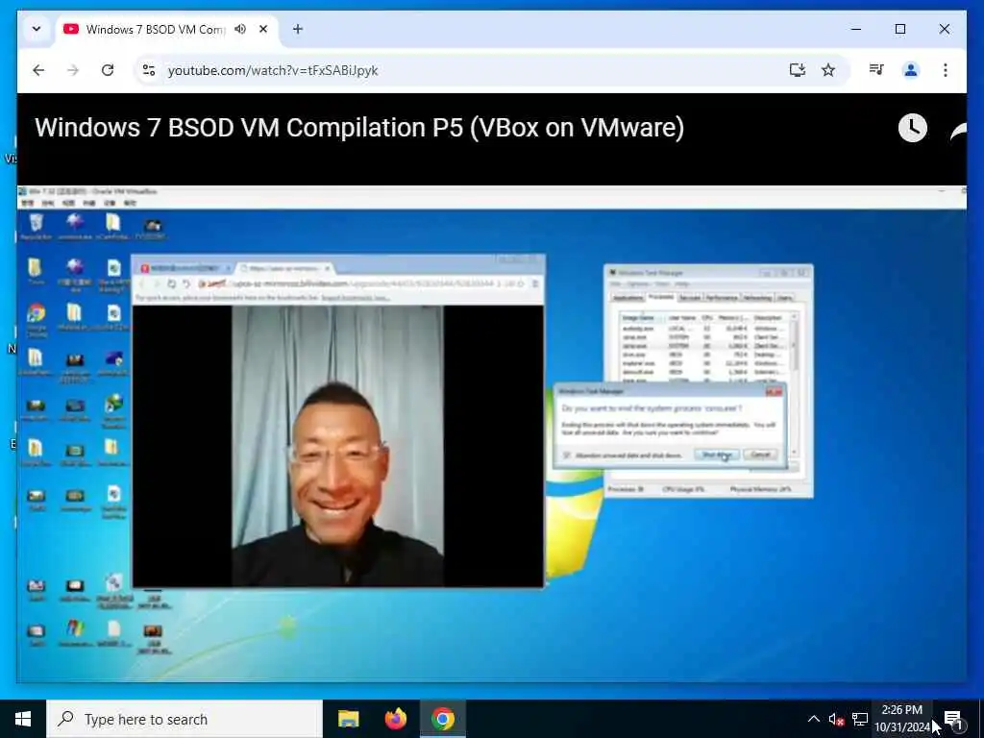
Task: Reload the YouTube page
Action: [108, 70]
